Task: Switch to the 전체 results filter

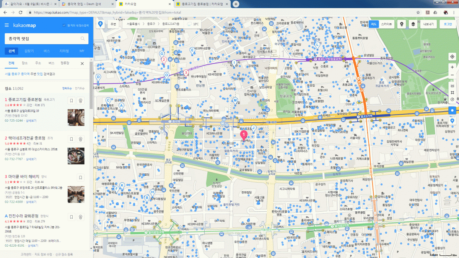Action: (x=11, y=63)
